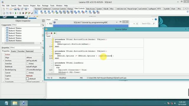This screenshot has width=189, height=106.
Task: Click the "INS" status bar indicator
Action: point(82,78)
